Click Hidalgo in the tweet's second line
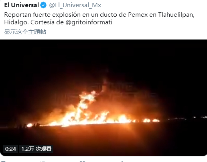 pos(16,22)
